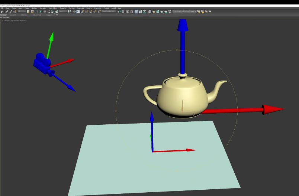Toggle Percent Snap on the toolbar

[91, 12]
